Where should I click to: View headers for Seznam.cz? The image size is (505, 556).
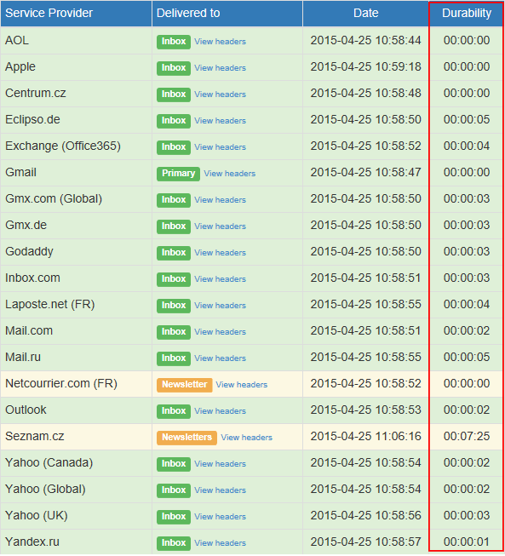[x=246, y=438]
